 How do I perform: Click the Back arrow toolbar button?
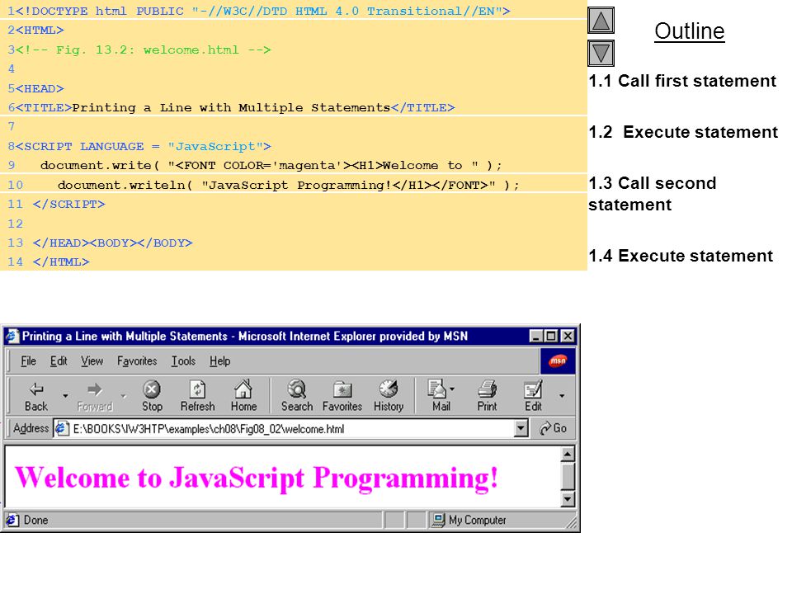point(35,395)
